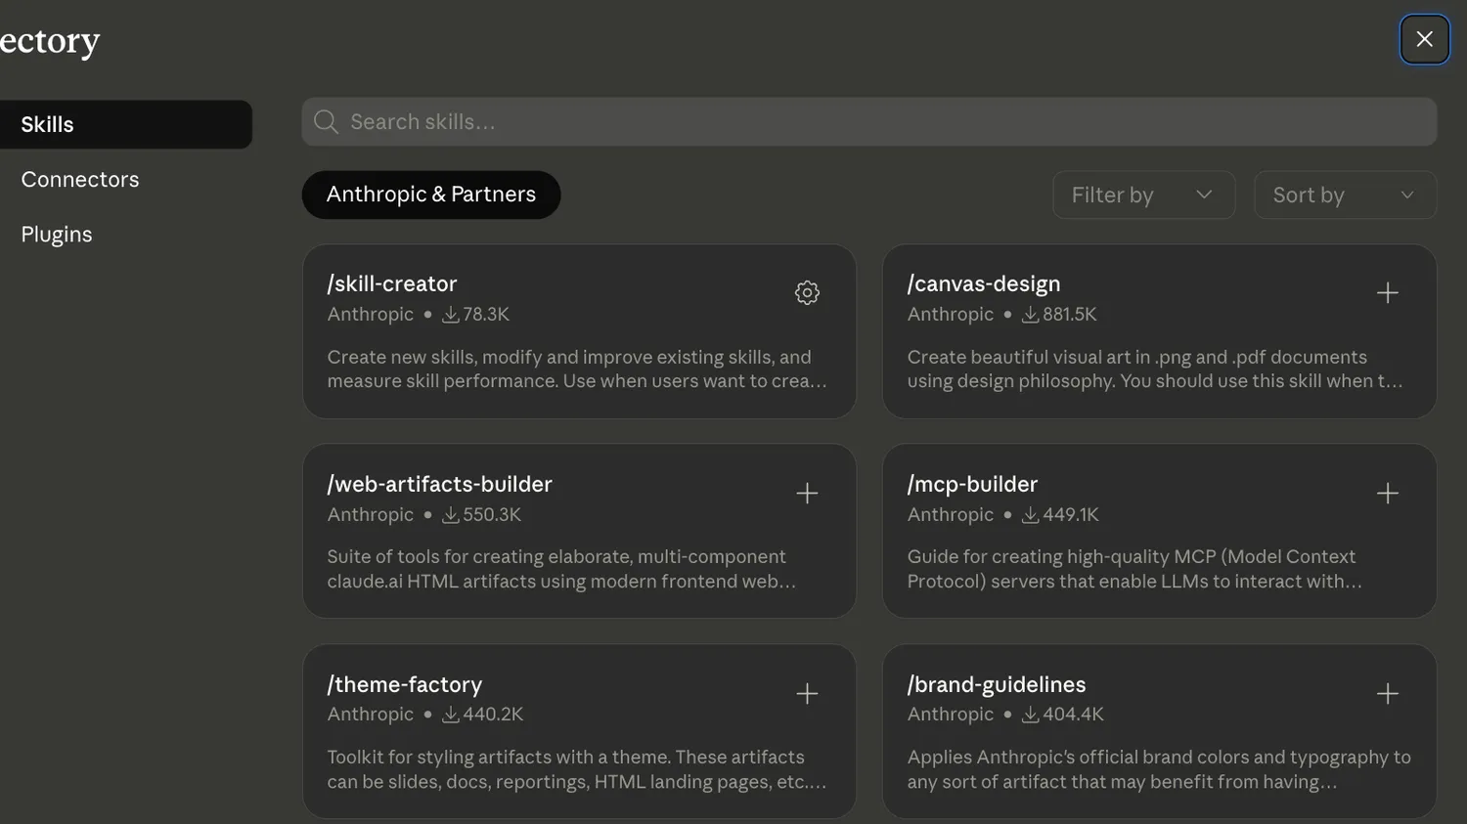Select the Anthropic & Partners filter pill

click(431, 195)
